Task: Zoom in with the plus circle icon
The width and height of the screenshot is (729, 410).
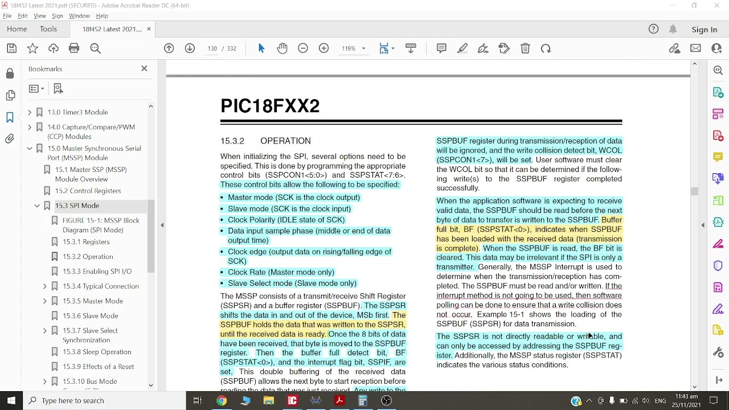Action: [x=323, y=48]
